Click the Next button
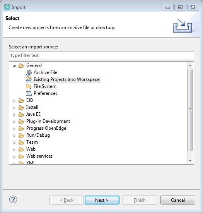This screenshot has height=213, width=203. pos(102,200)
